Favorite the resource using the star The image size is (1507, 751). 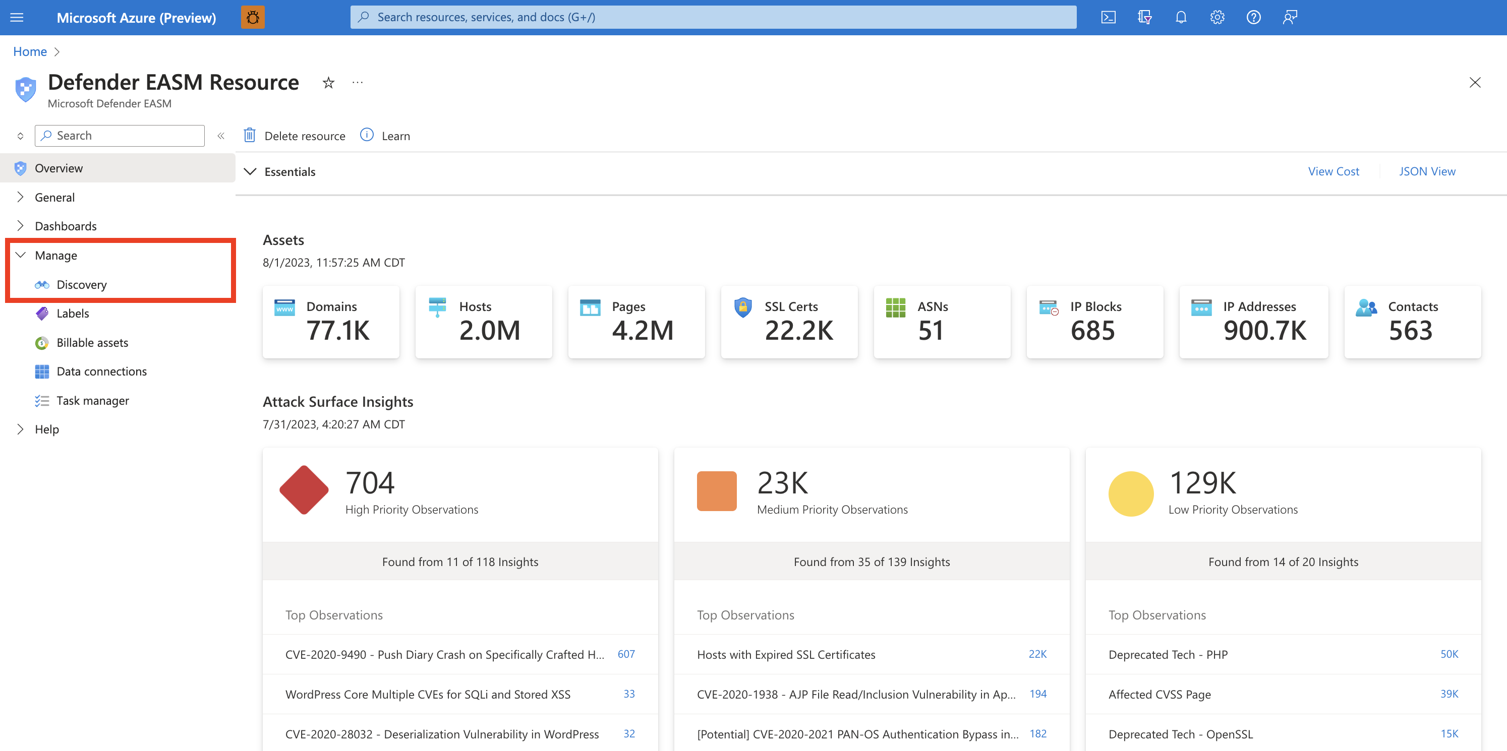(x=328, y=82)
